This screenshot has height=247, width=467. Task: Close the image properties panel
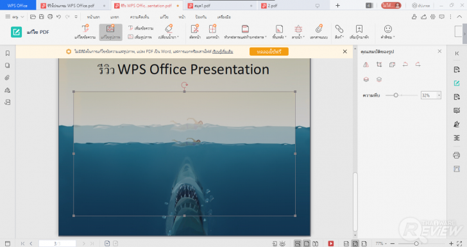click(439, 51)
